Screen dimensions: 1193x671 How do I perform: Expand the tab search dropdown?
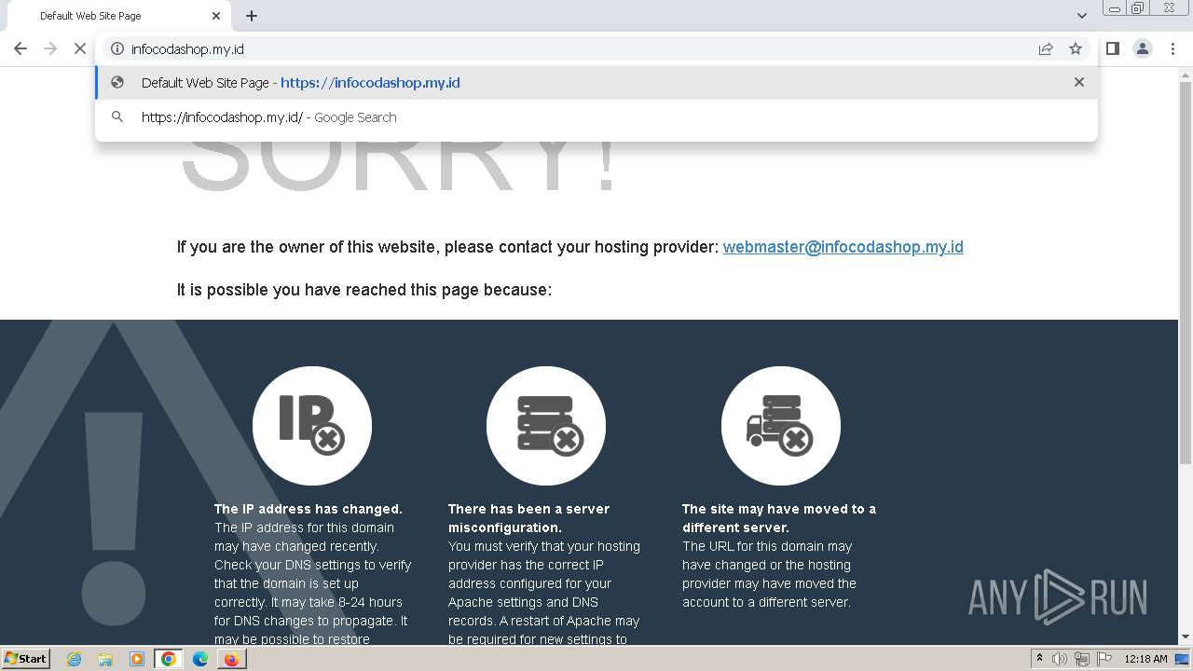(1081, 16)
